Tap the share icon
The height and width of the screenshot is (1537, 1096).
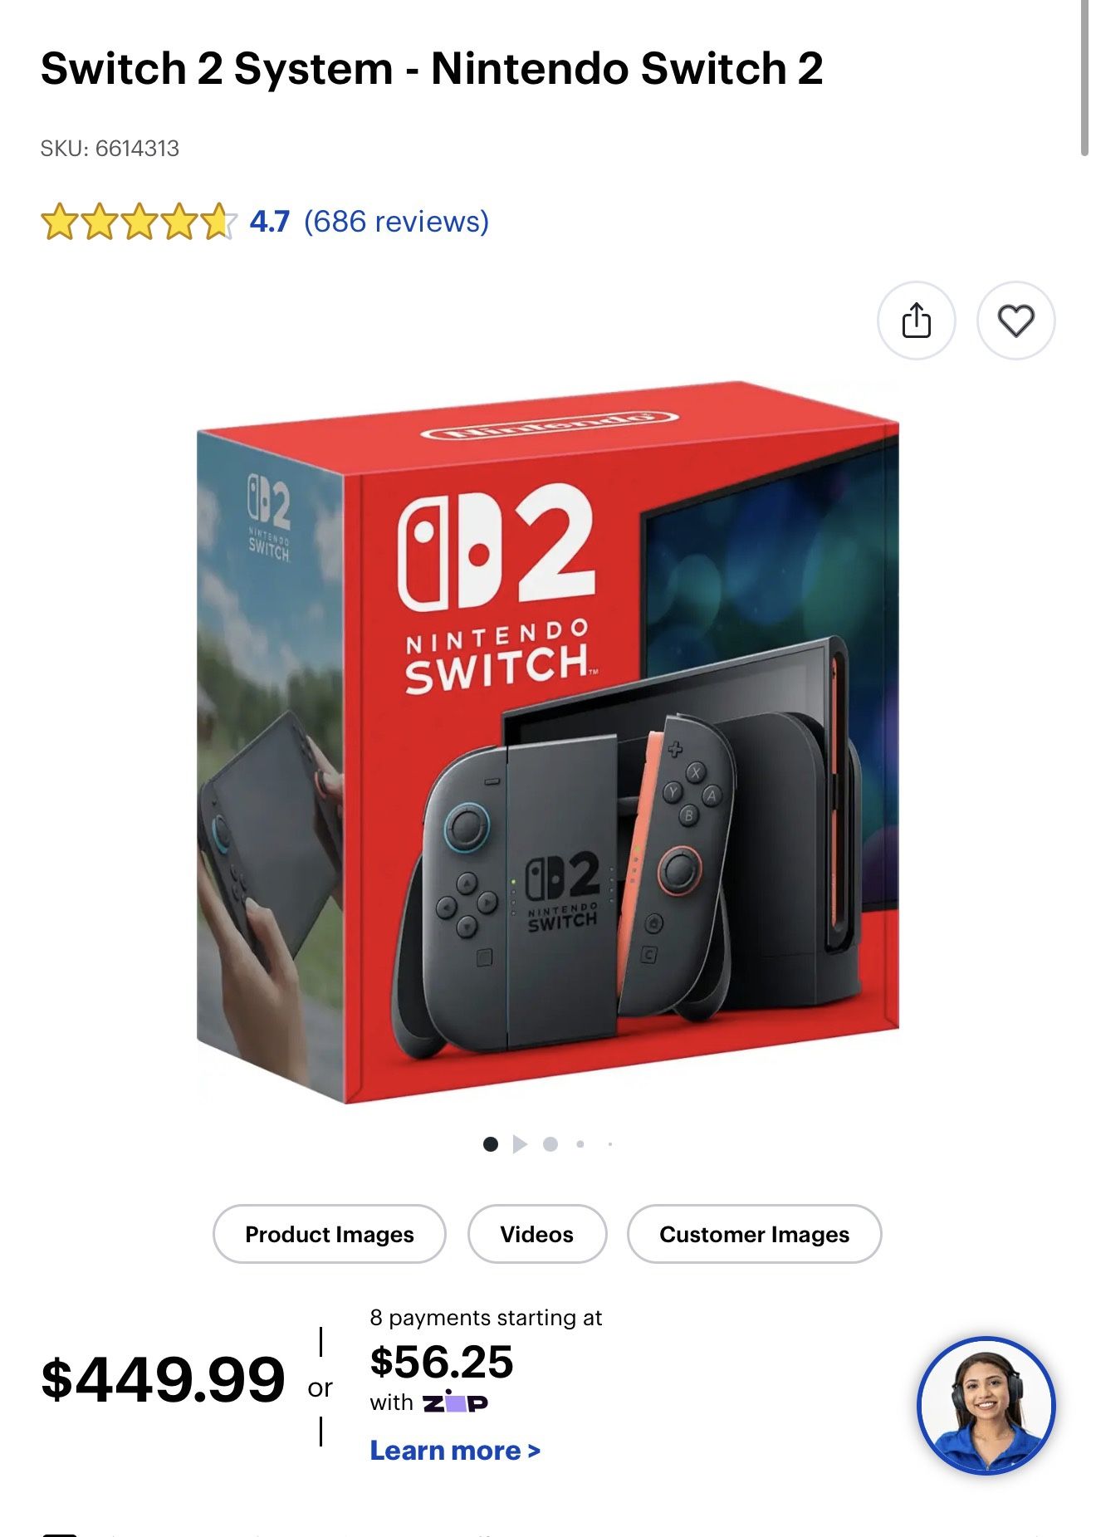916,321
